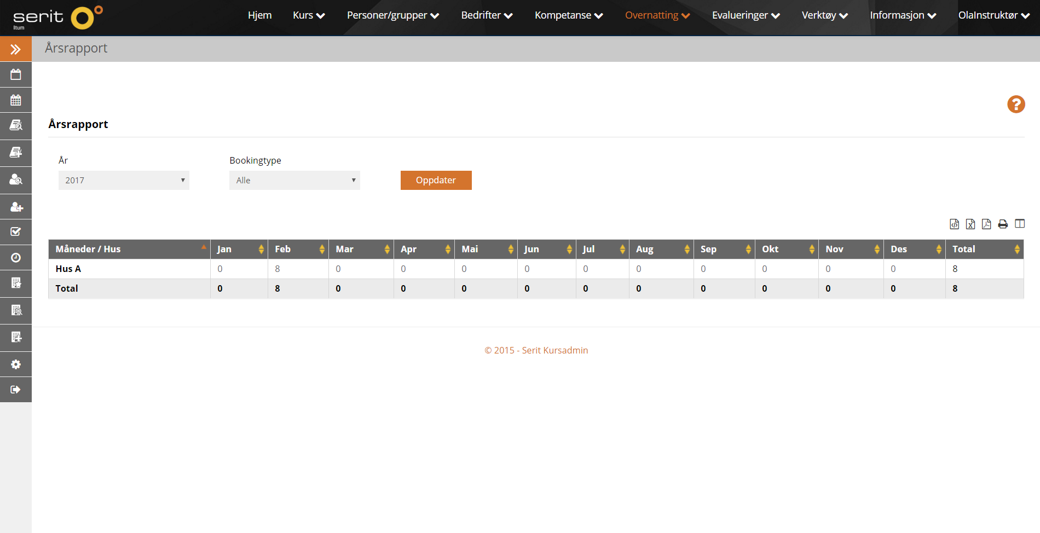Image resolution: width=1040 pixels, height=533 pixels.
Task: Click the Oppdater button
Action: click(x=436, y=180)
